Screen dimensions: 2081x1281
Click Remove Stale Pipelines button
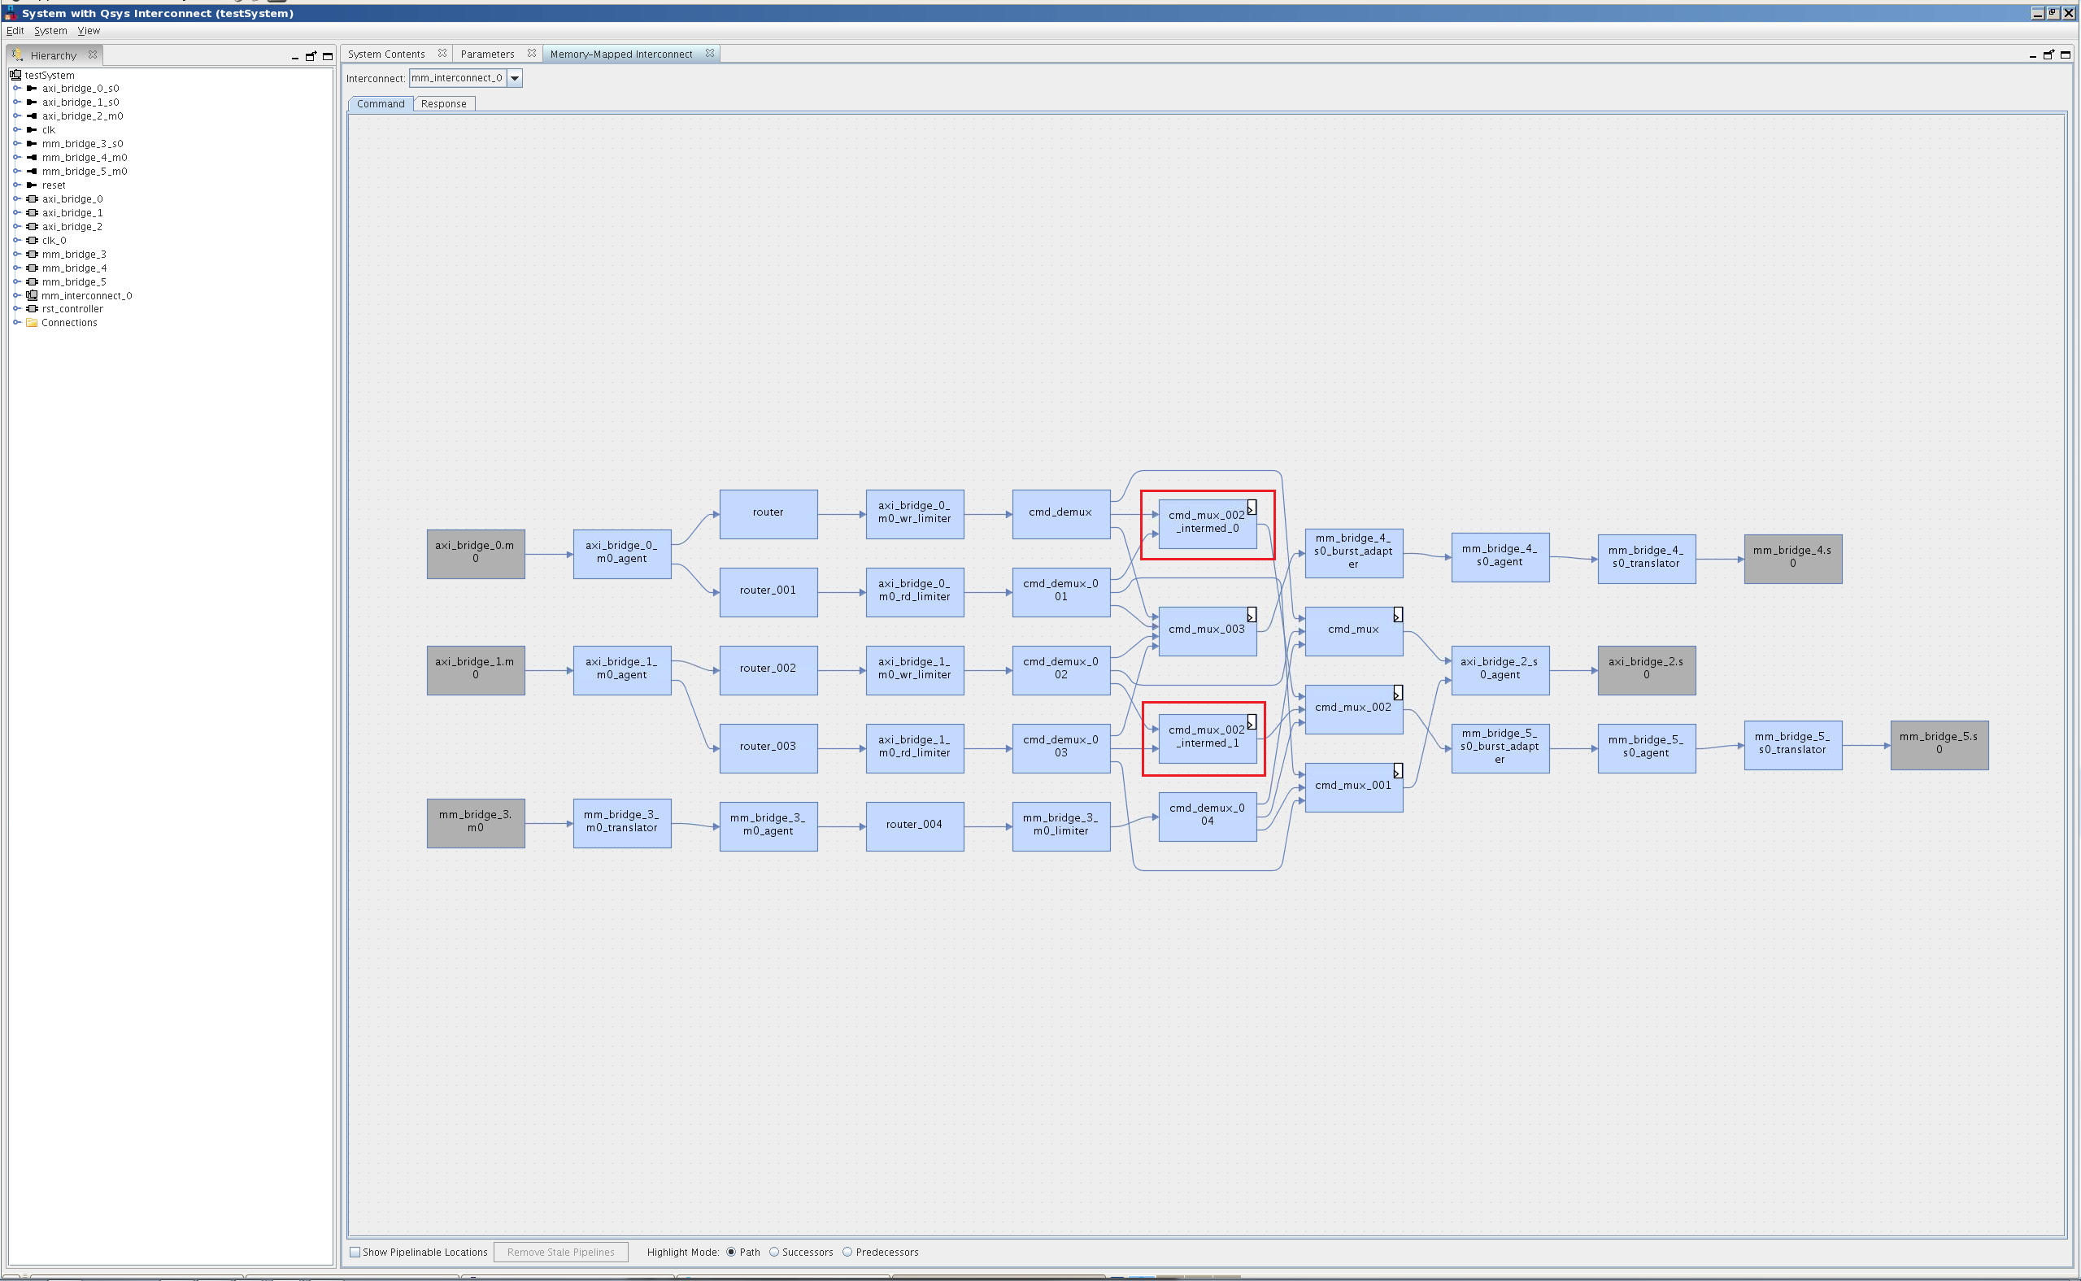(x=560, y=1252)
